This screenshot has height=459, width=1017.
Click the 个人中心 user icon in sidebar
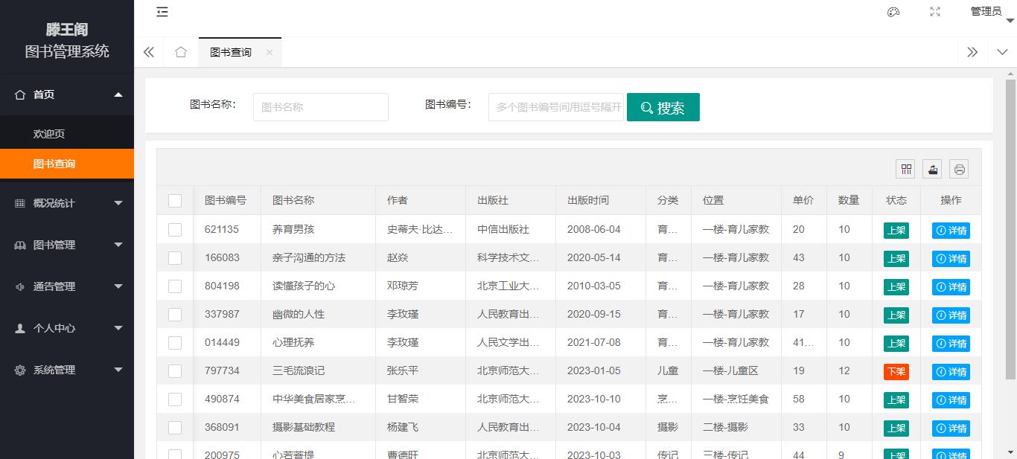click(x=20, y=328)
